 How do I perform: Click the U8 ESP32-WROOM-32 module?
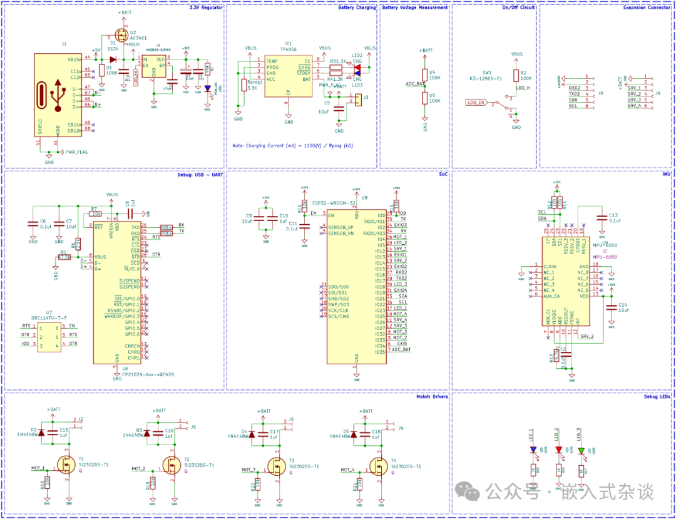click(x=356, y=287)
